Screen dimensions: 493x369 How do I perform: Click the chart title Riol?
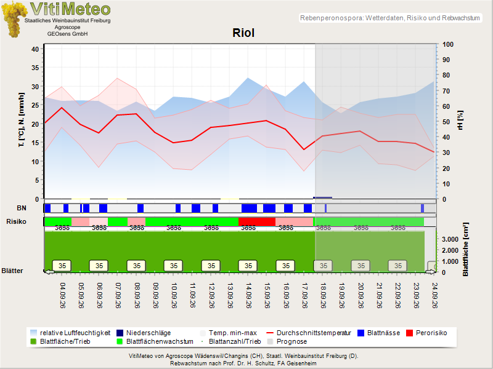[x=243, y=33]
